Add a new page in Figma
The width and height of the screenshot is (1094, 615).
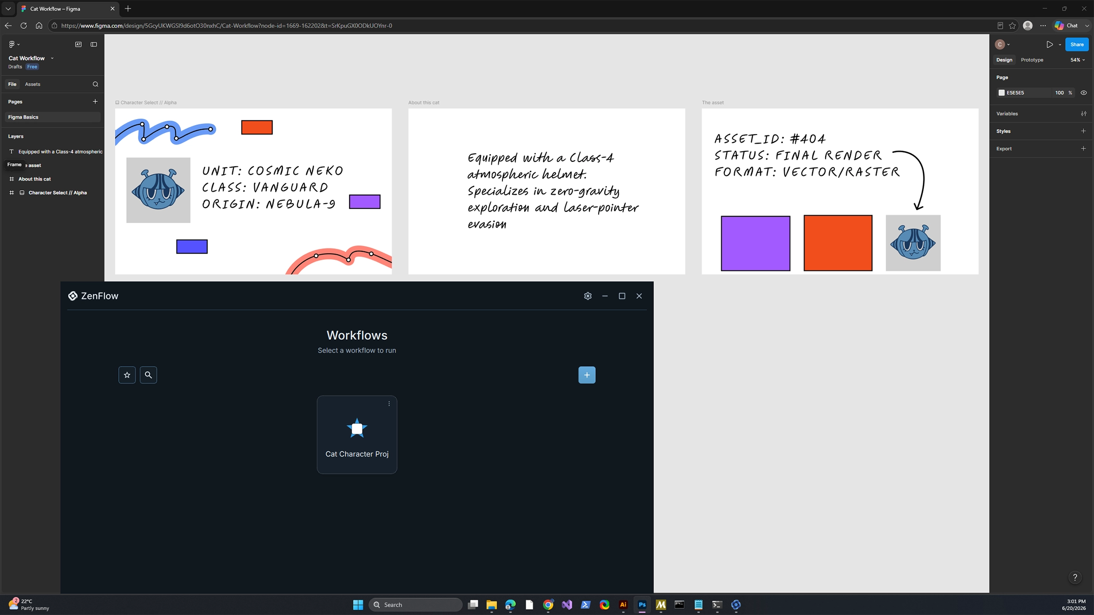[95, 101]
